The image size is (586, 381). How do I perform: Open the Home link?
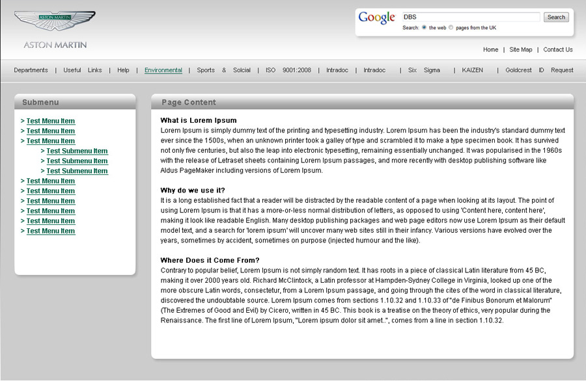tap(490, 49)
